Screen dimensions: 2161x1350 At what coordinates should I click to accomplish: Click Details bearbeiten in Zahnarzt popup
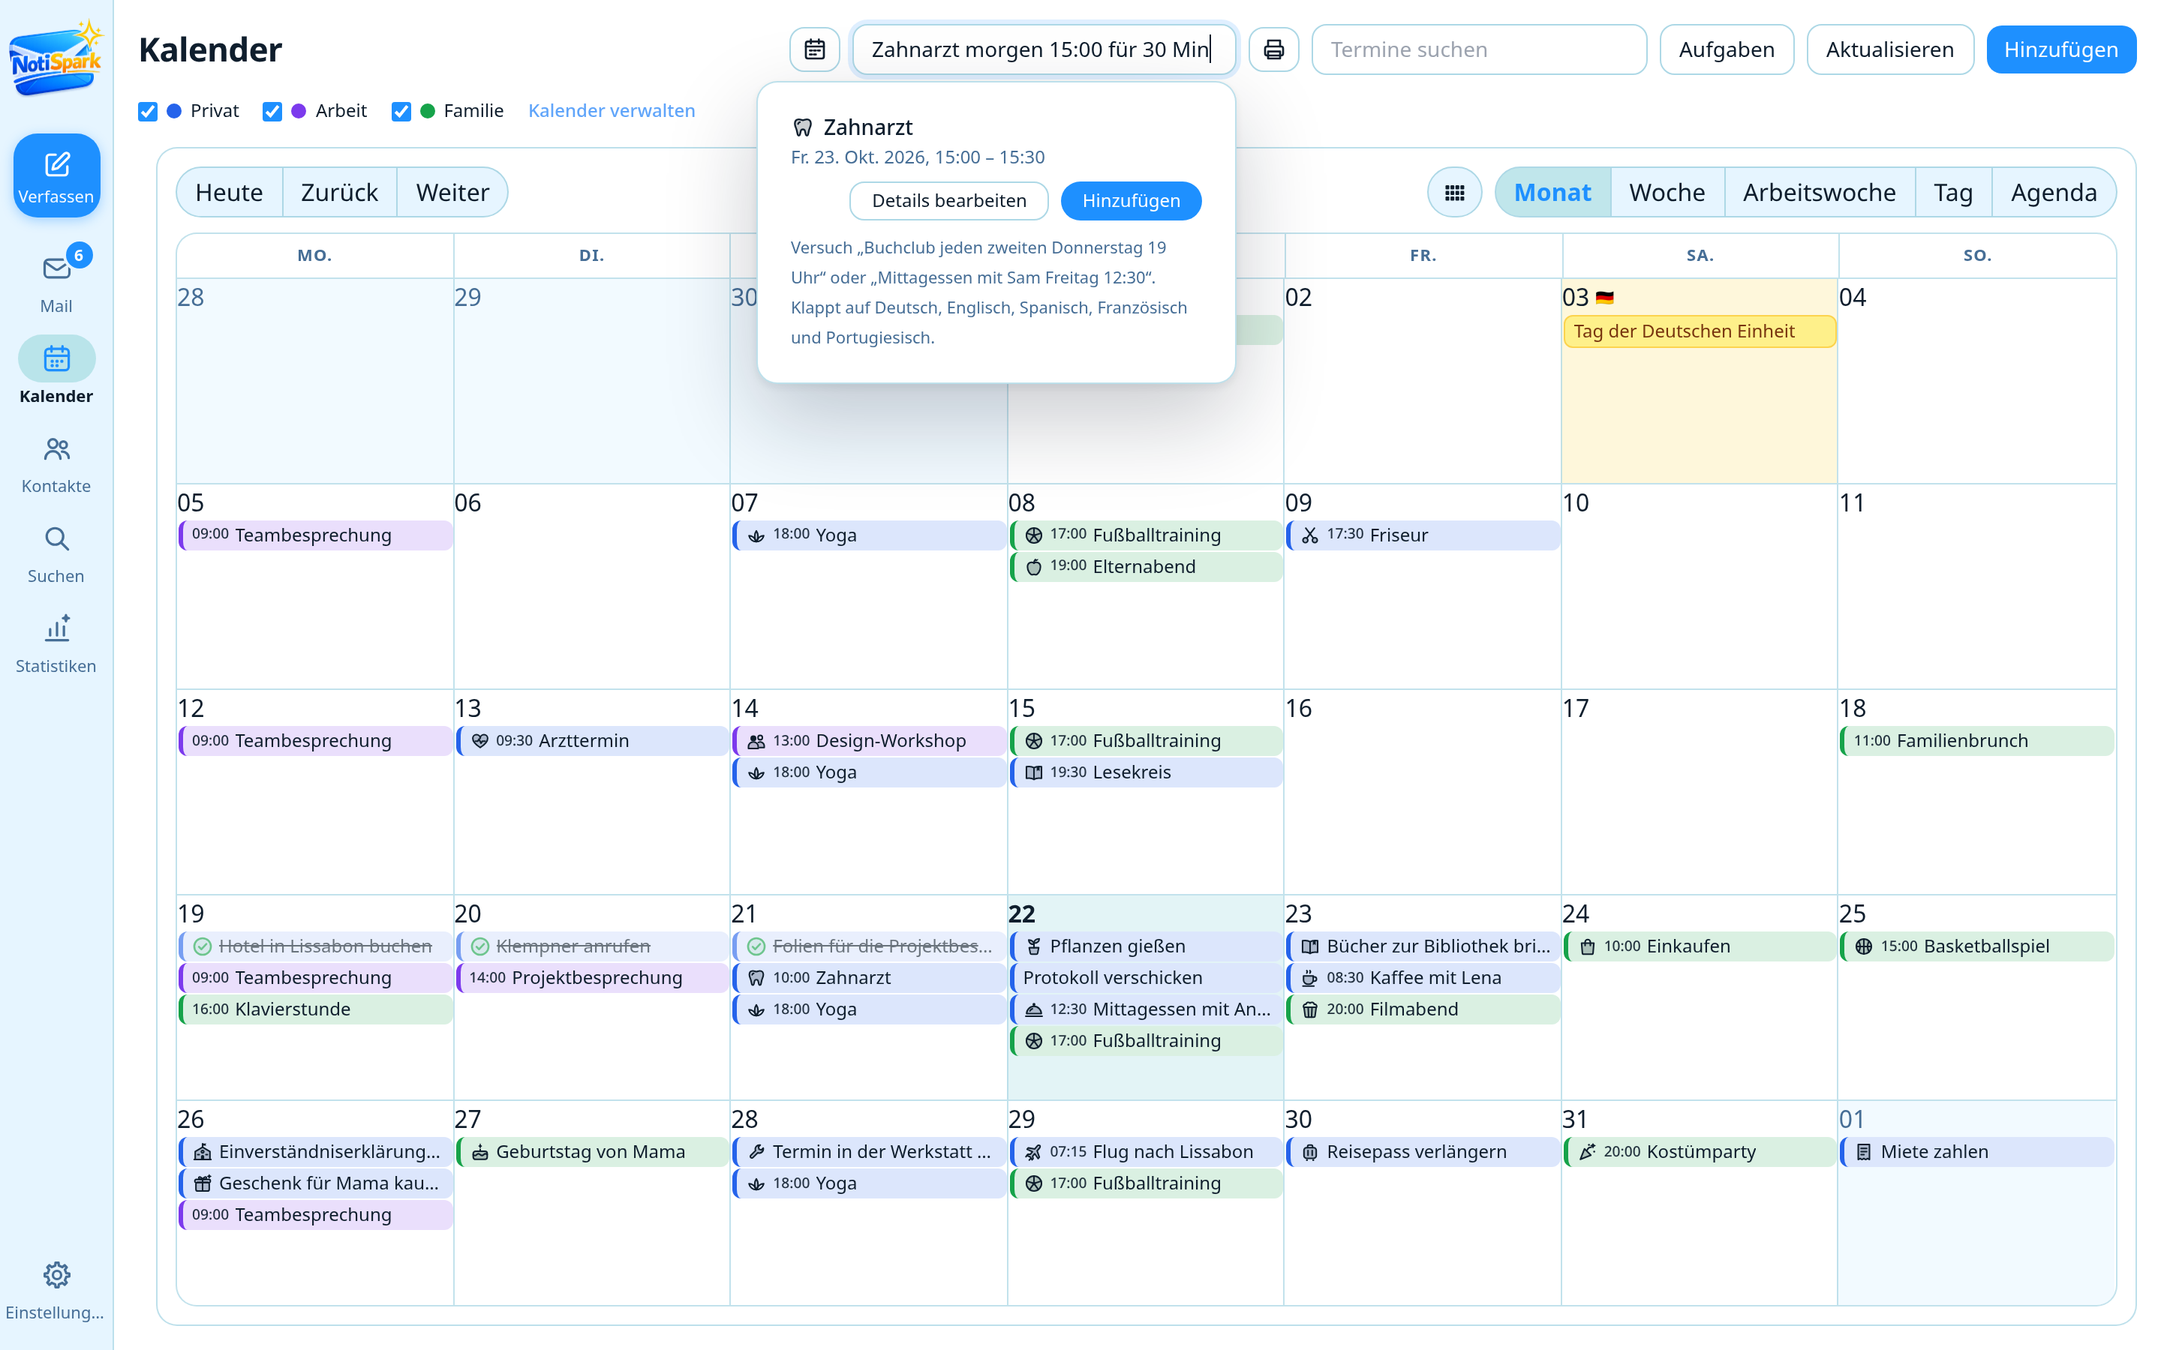948,200
